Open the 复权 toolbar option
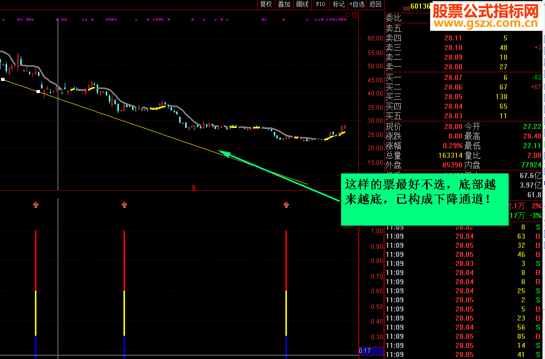545x359 pixels. [266, 4]
